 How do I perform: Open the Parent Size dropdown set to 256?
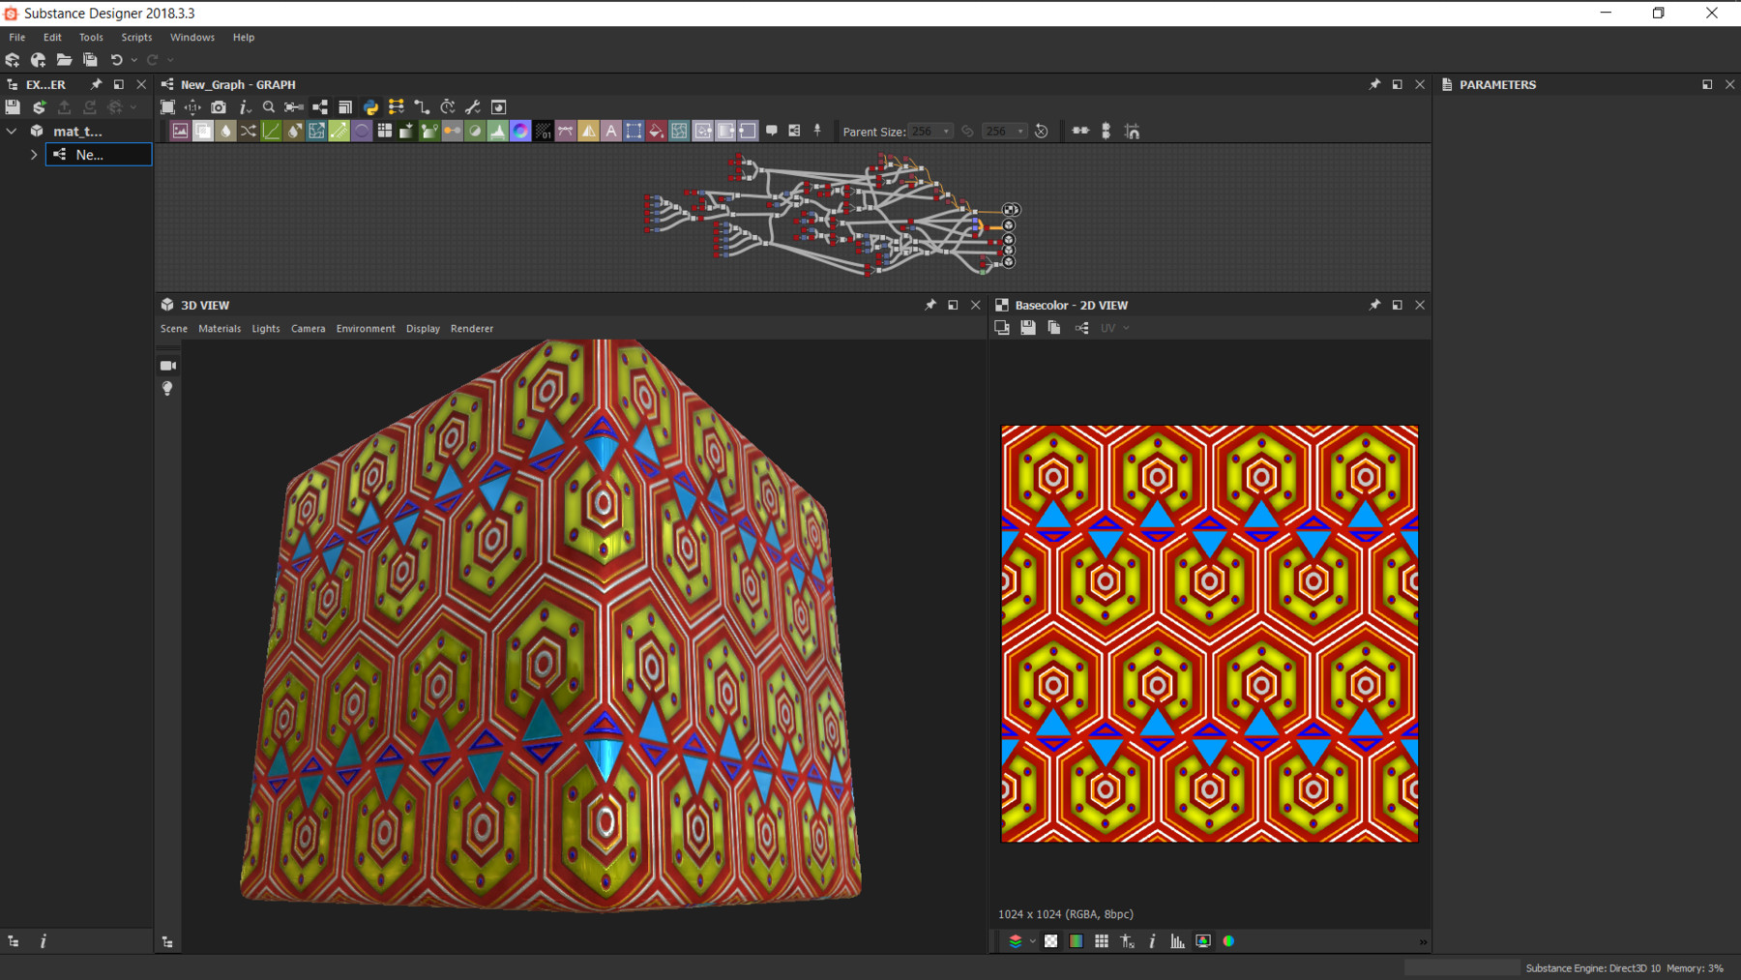point(930,131)
